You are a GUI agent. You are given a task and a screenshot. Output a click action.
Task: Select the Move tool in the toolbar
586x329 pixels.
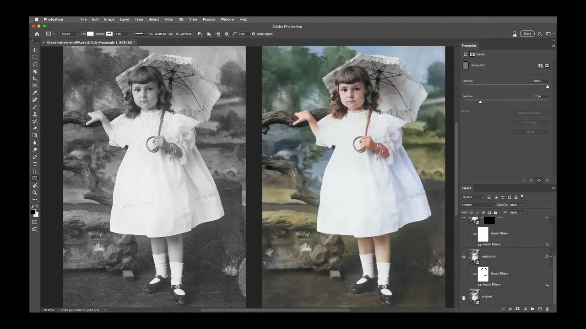(x=35, y=49)
